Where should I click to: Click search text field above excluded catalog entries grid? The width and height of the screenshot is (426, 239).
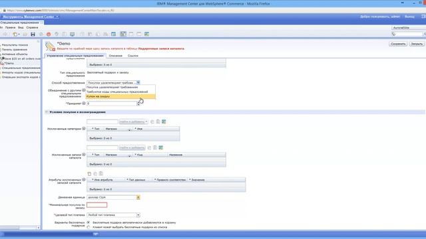tap(102, 147)
